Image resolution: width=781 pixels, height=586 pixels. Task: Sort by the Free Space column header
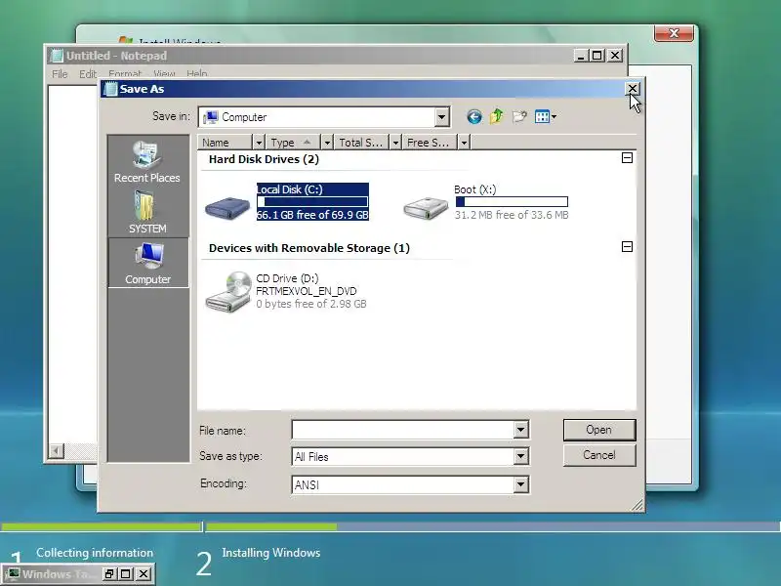(x=430, y=143)
